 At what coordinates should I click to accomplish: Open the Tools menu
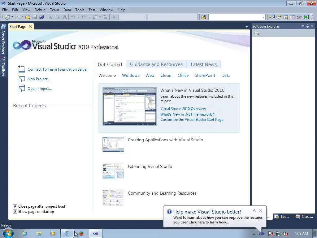click(80, 10)
